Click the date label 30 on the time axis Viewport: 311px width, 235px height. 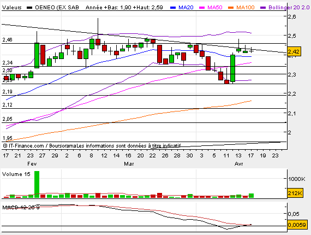pos(189,156)
